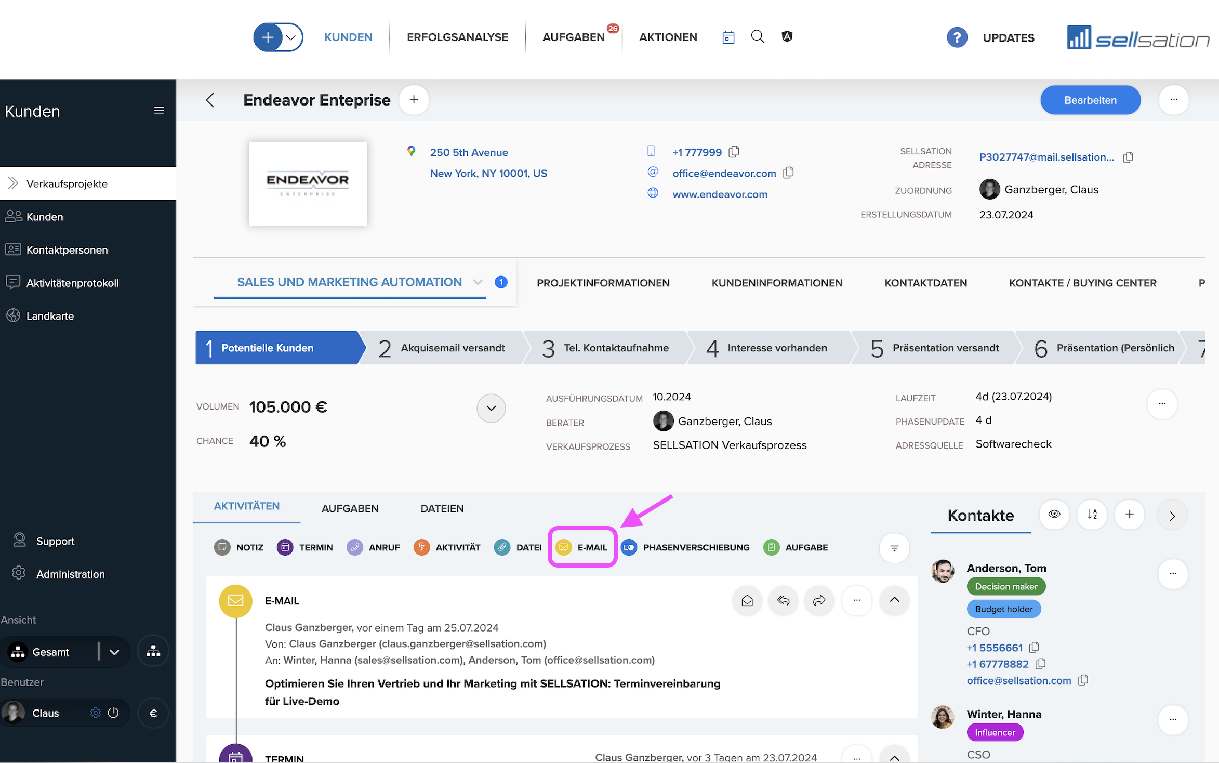Screen dimensions: 1219x763
Task: Go to next Kontakte panel with arrow
Action: pos(1172,516)
